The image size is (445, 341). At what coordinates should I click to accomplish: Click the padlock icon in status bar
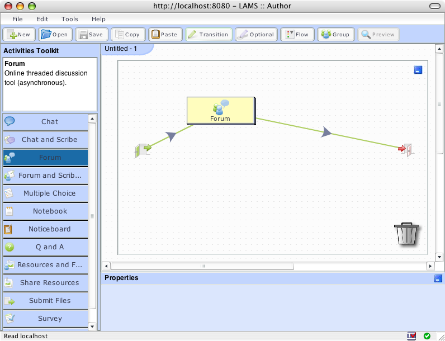[x=412, y=336]
